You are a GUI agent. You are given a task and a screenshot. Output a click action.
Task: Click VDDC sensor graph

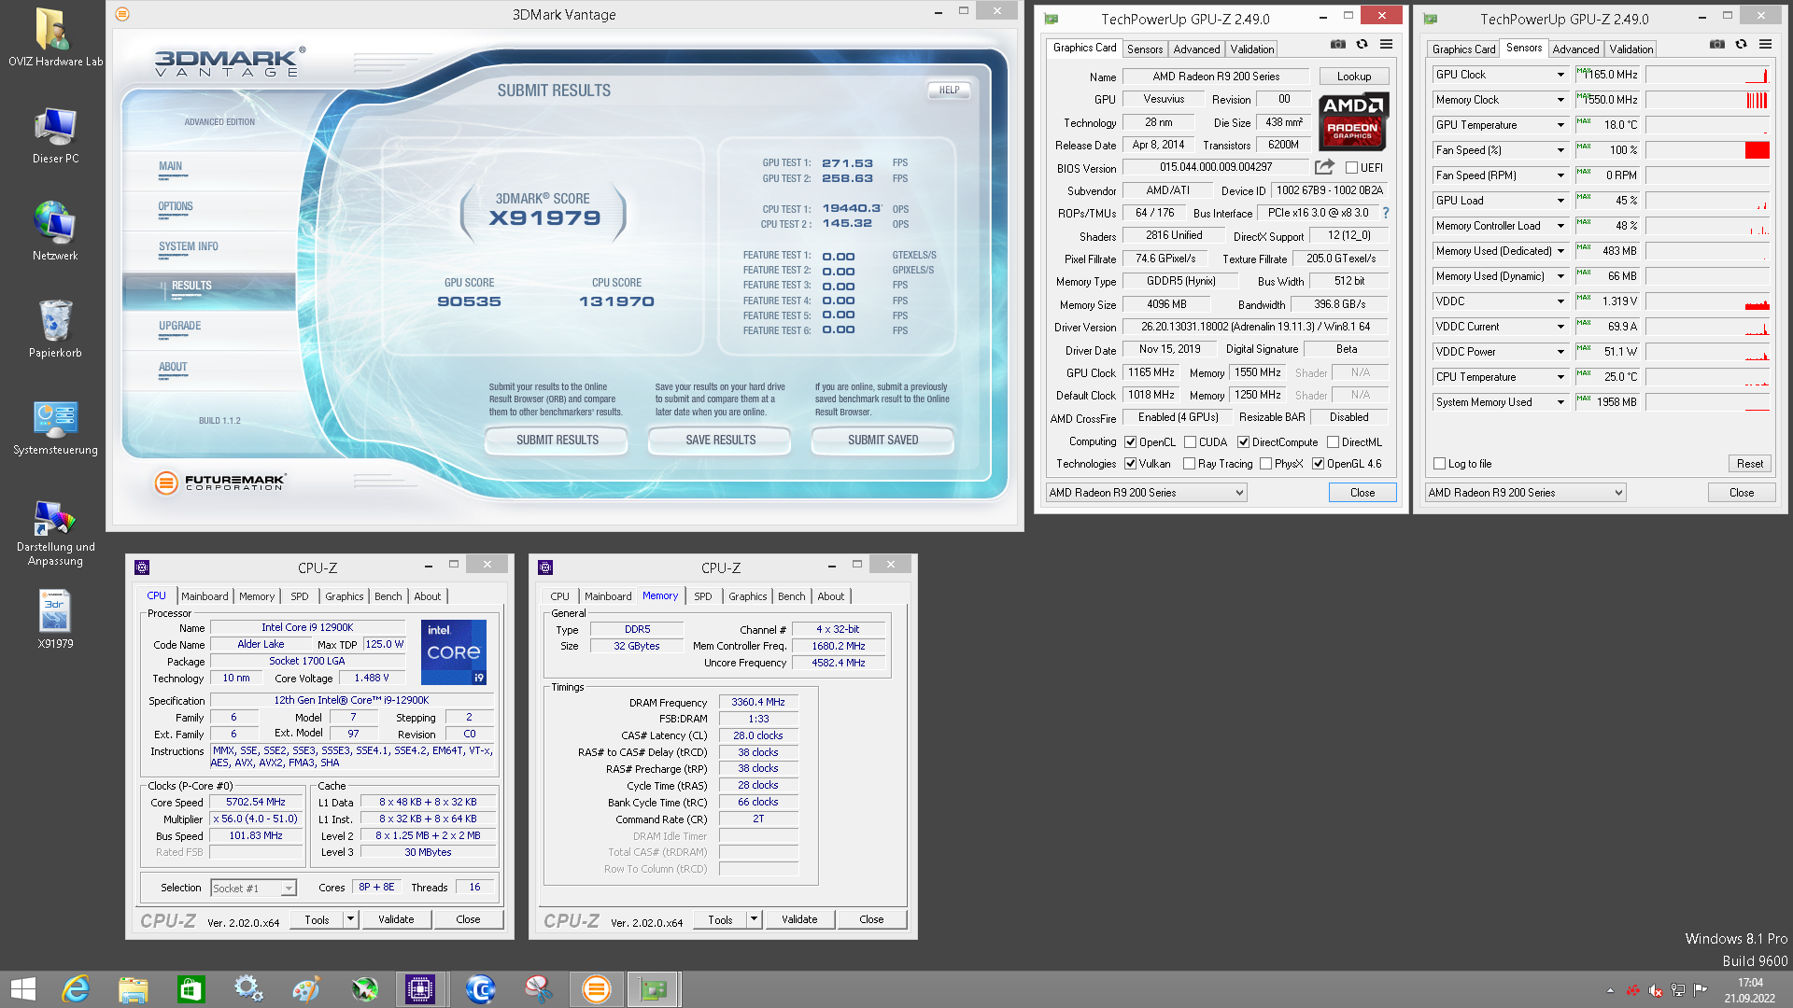click(1708, 301)
